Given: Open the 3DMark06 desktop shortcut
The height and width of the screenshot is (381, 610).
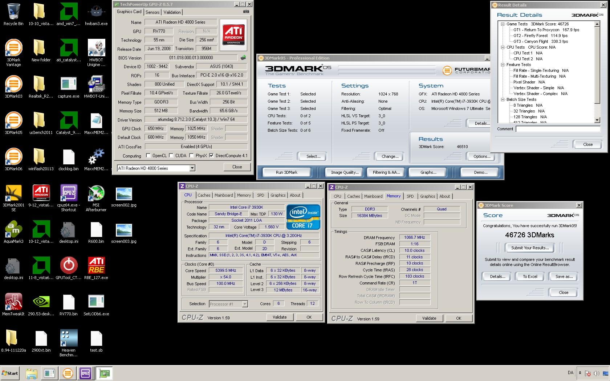Looking at the screenshot, I should click(13, 159).
